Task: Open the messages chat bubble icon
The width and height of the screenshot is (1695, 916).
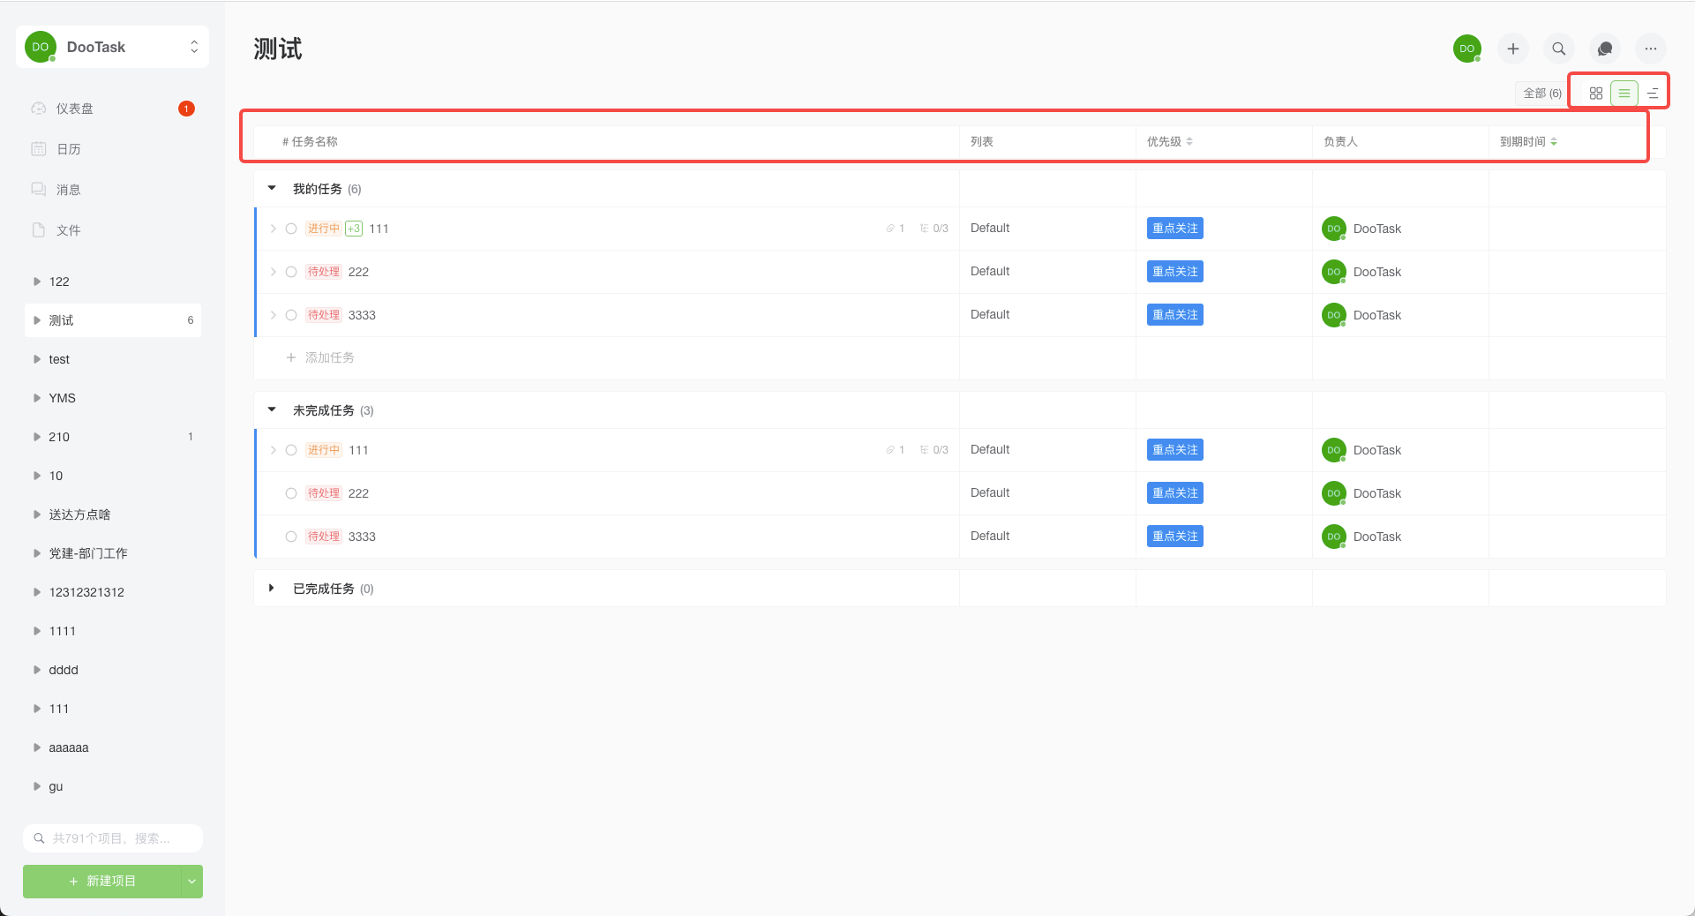Action: (x=1604, y=49)
